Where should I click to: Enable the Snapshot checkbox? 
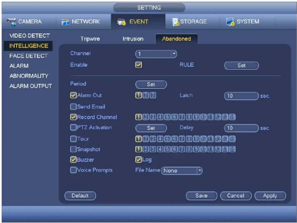click(x=73, y=149)
